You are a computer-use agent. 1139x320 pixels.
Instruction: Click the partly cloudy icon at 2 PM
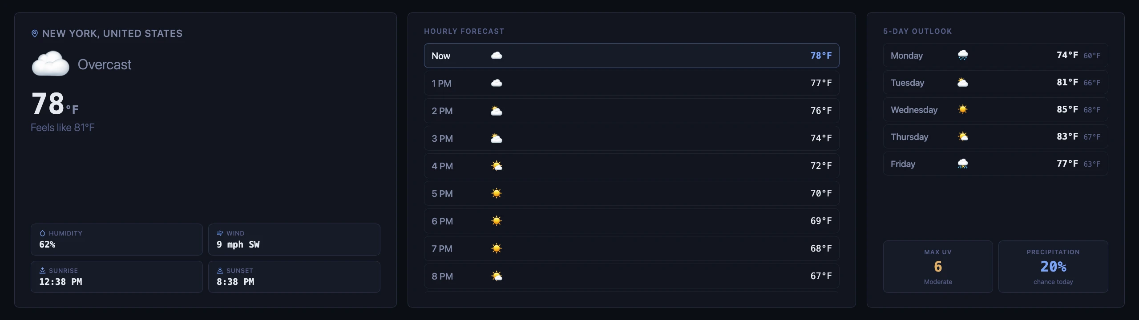497,111
